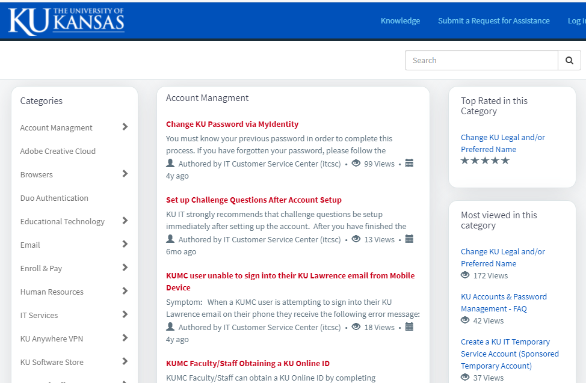Open KU Accounts & Password Management FAQ
Screen dimensions: 586x383
click(504, 302)
